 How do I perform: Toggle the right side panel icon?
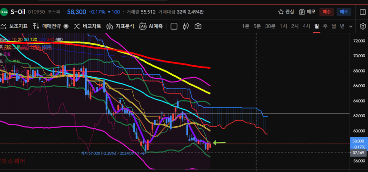pyautogui.click(x=363, y=12)
